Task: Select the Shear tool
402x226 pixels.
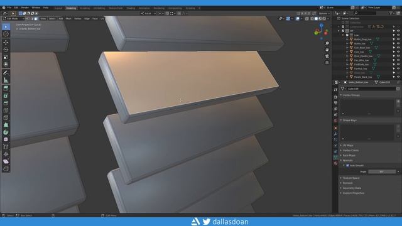Action: [6, 162]
